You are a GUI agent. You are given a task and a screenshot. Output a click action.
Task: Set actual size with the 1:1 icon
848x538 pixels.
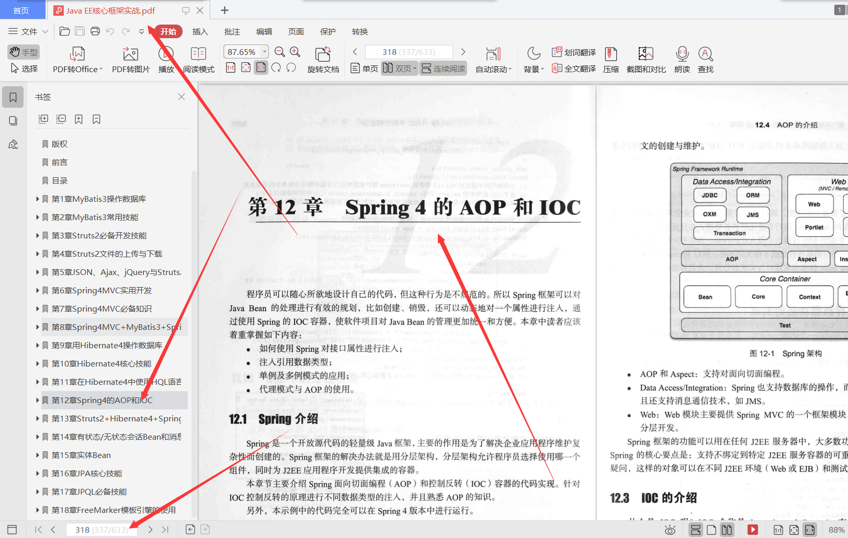point(231,67)
